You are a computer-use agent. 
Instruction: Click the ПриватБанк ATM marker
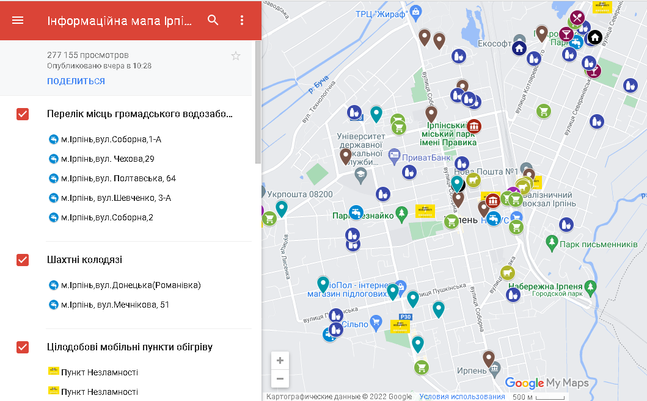tap(394, 156)
